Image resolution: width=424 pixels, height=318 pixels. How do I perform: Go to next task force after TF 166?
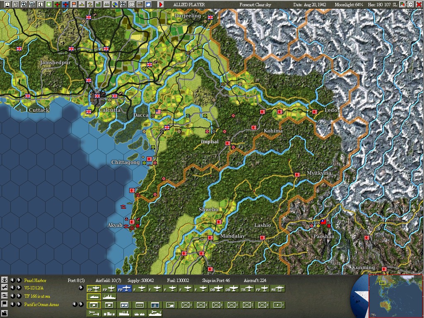coord(19,296)
